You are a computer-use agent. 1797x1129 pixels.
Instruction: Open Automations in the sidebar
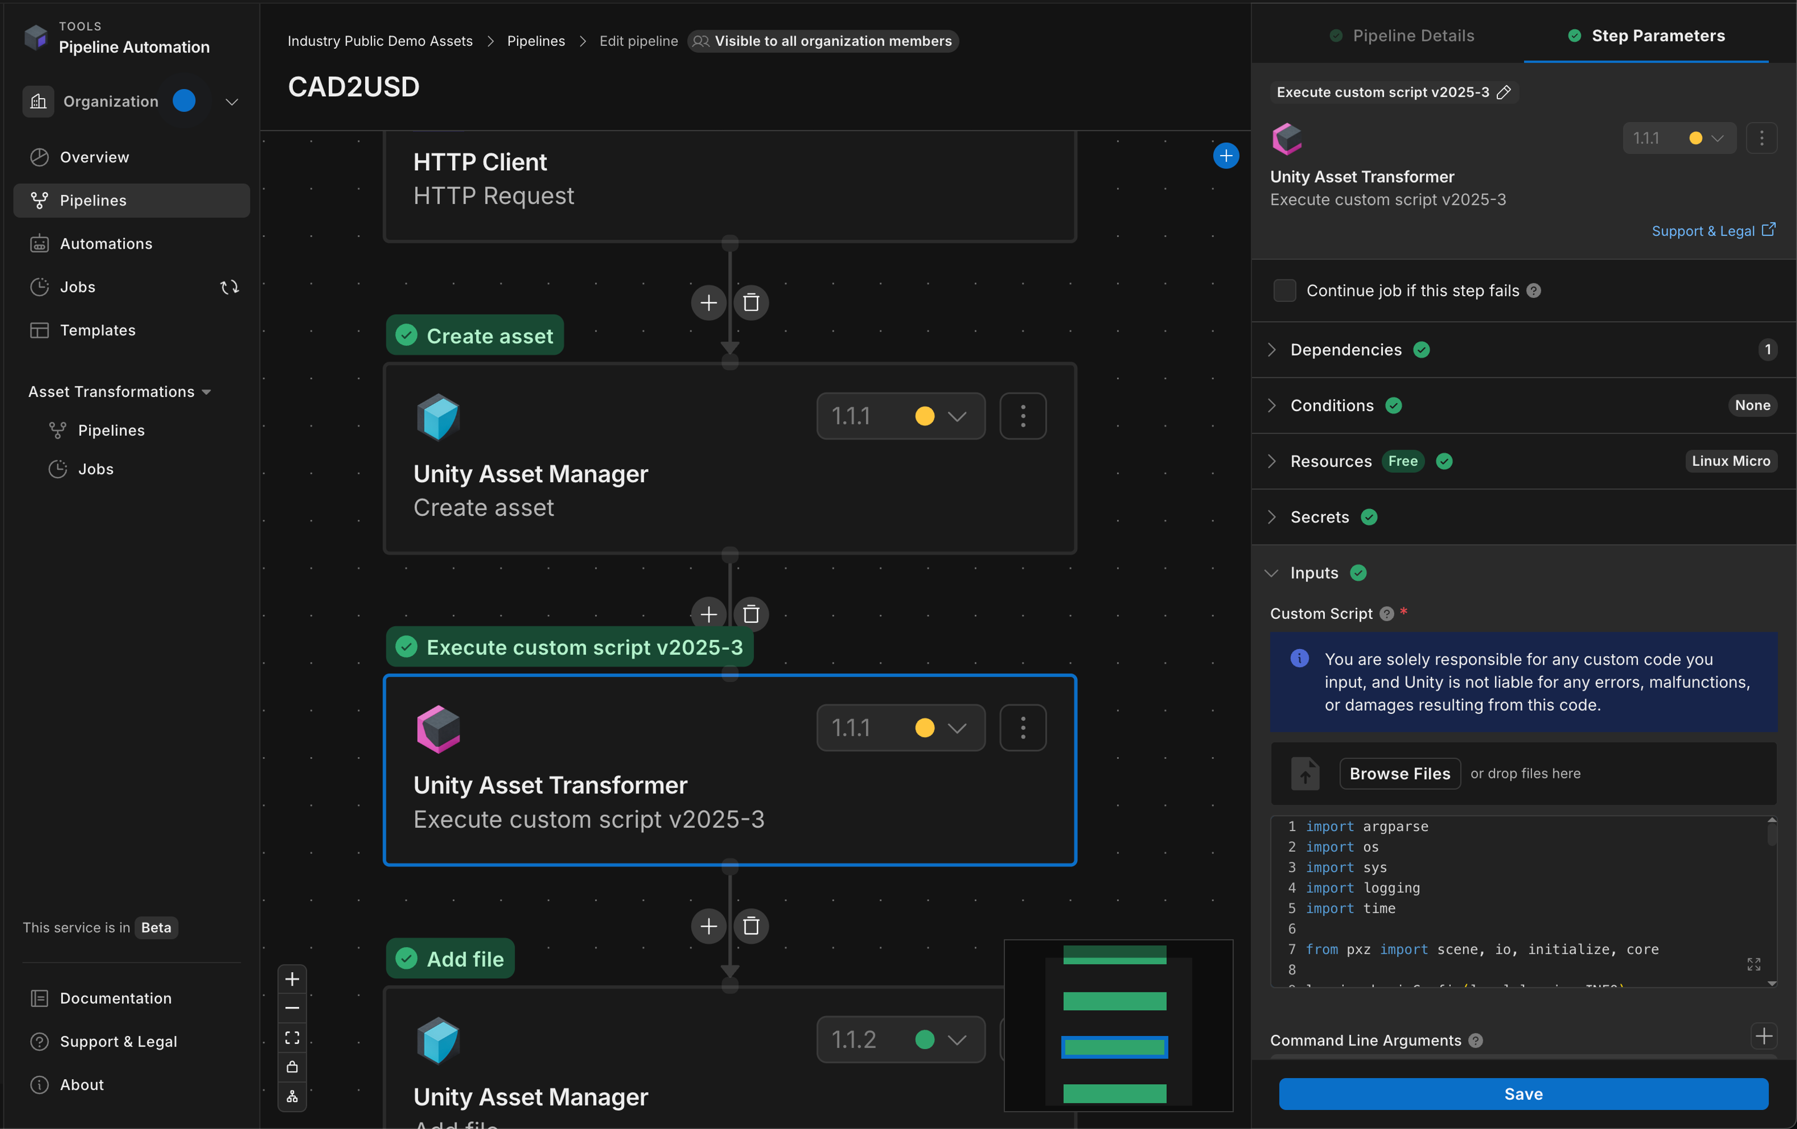pyautogui.click(x=131, y=243)
